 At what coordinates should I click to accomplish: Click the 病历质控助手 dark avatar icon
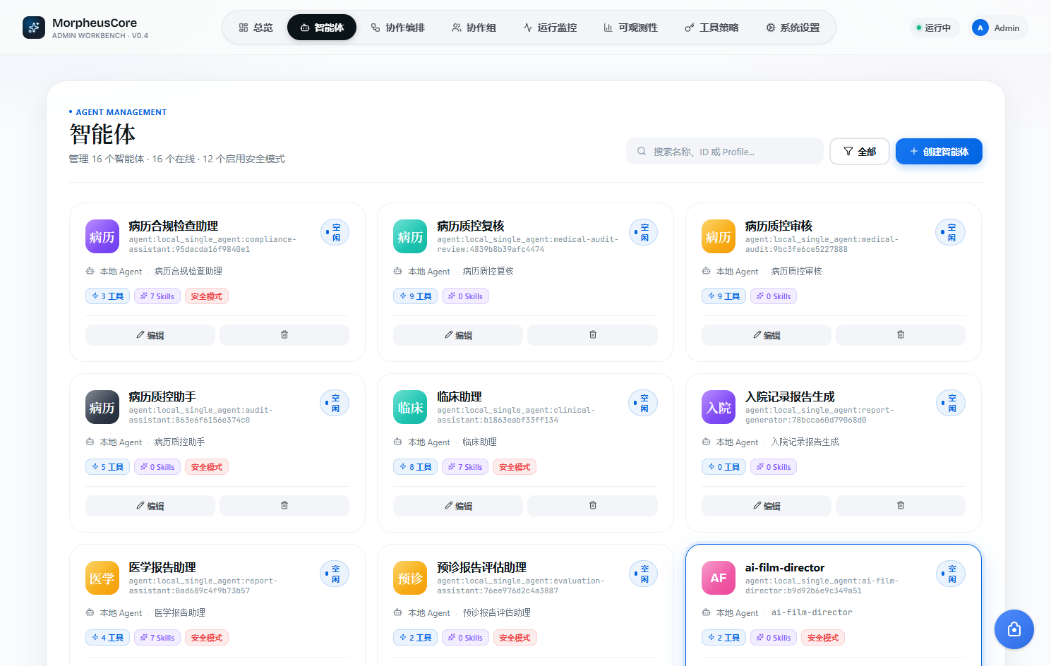[102, 407]
